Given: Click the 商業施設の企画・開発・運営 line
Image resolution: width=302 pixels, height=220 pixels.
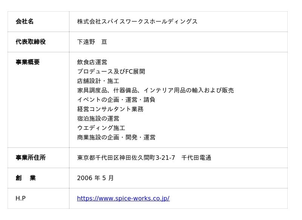Looking at the screenshot, I should 116,137.
